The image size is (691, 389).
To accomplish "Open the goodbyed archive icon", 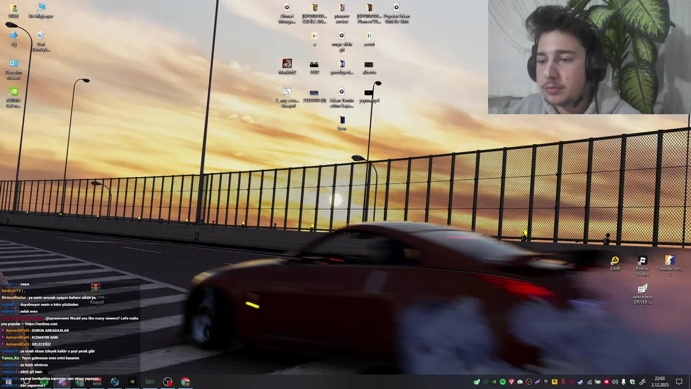I will 342,67.
